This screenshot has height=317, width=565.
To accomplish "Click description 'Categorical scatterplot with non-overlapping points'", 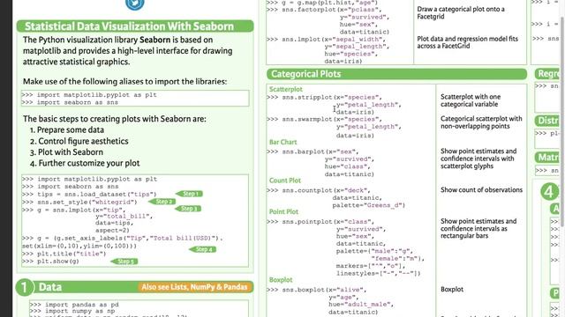I will click(481, 122).
